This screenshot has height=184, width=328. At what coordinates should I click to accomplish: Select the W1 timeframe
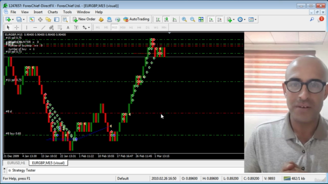click(x=156, y=27)
